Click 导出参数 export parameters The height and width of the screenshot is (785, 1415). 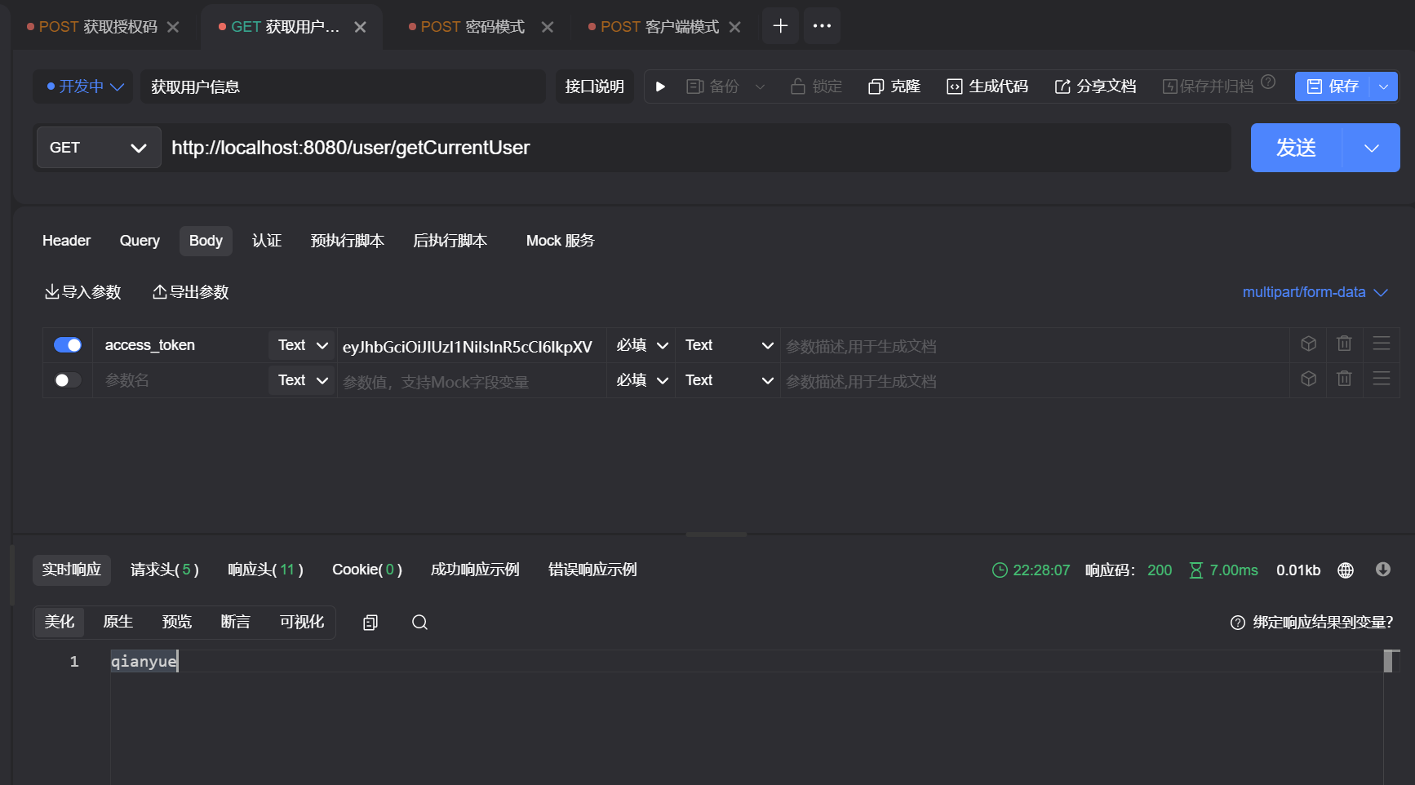pos(191,292)
